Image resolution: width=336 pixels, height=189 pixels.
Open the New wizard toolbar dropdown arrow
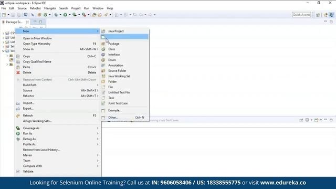(x=8, y=15)
